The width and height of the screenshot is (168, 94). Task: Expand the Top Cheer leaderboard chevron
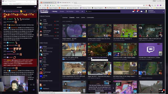click(x=34, y=11)
